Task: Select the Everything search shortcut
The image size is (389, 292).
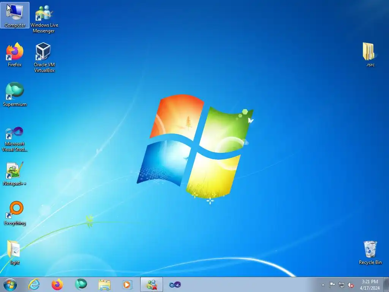Action: (x=15, y=213)
